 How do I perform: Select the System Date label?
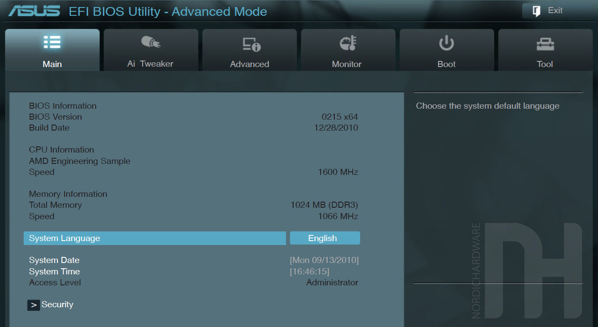[x=54, y=260]
